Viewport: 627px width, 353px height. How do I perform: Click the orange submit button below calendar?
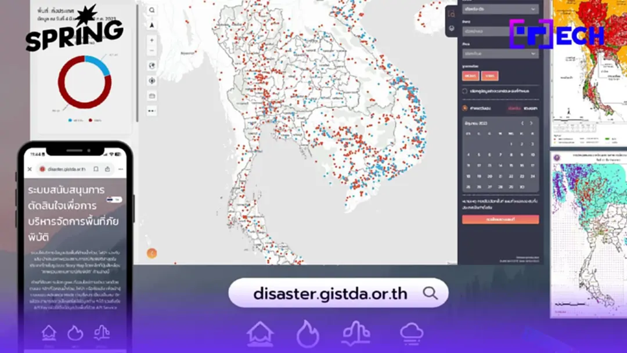pyautogui.click(x=500, y=219)
